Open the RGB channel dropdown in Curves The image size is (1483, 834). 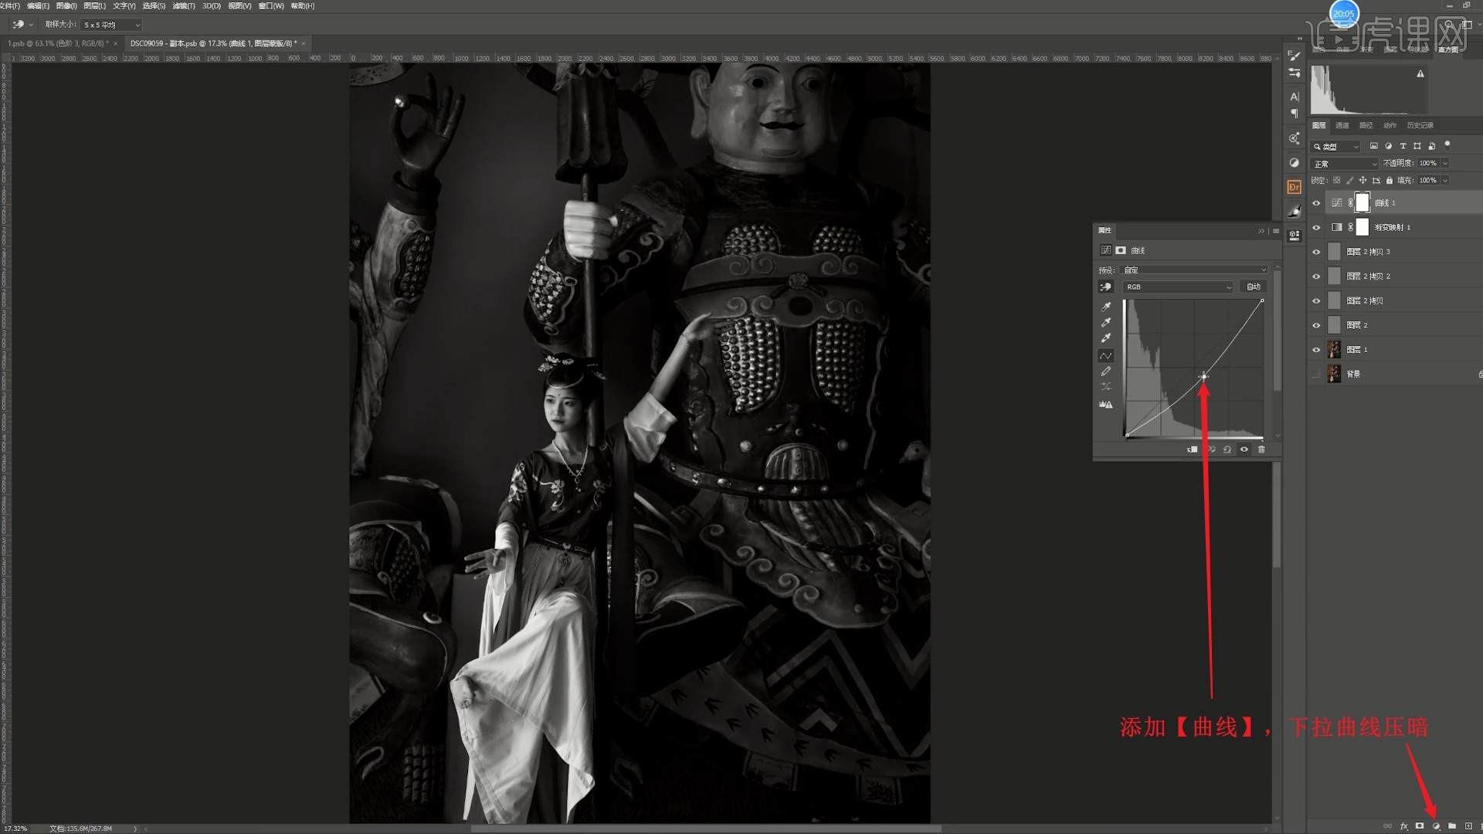(x=1178, y=286)
